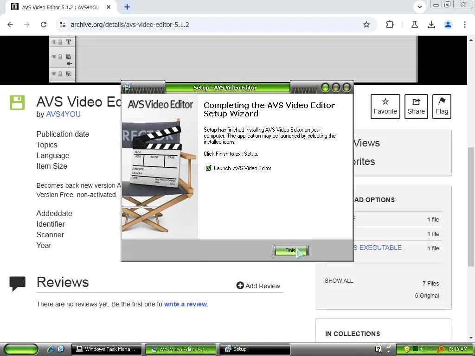Go back using the browser back arrow
475x356 pixels.
(x=10, y=25)
